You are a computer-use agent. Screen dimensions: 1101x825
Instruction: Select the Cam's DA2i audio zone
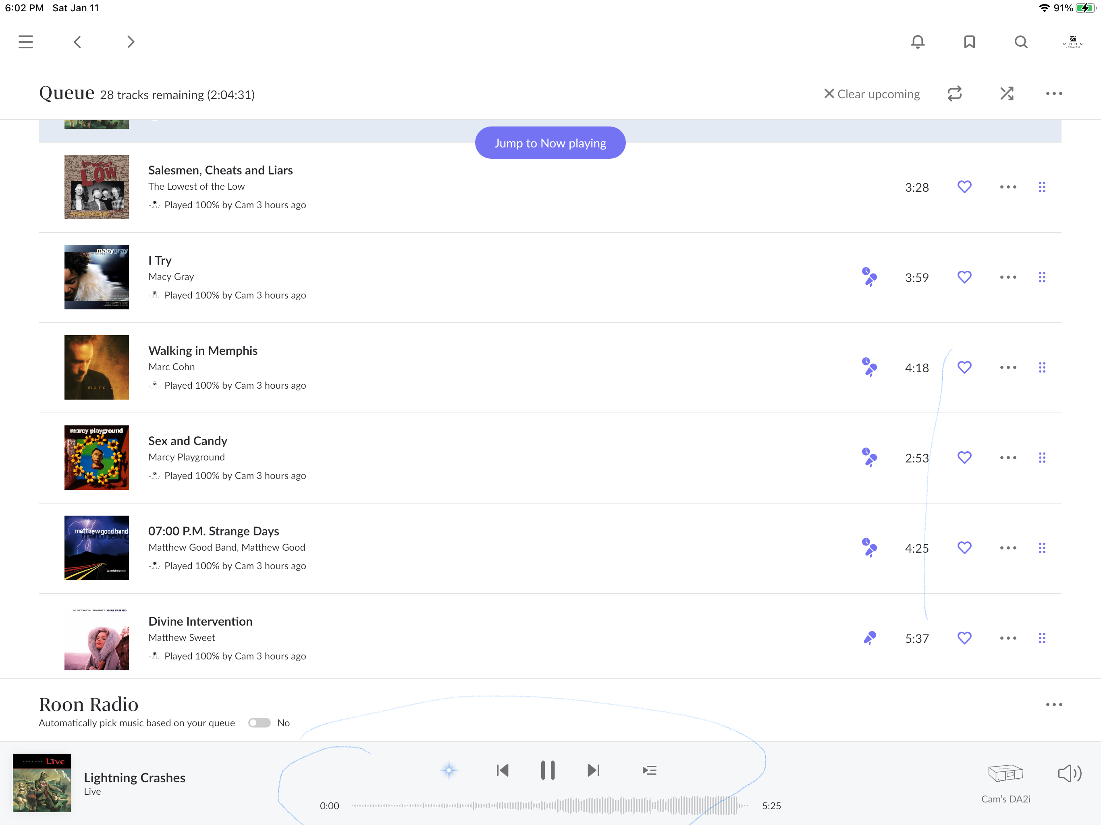click(x=1005, y=783)
